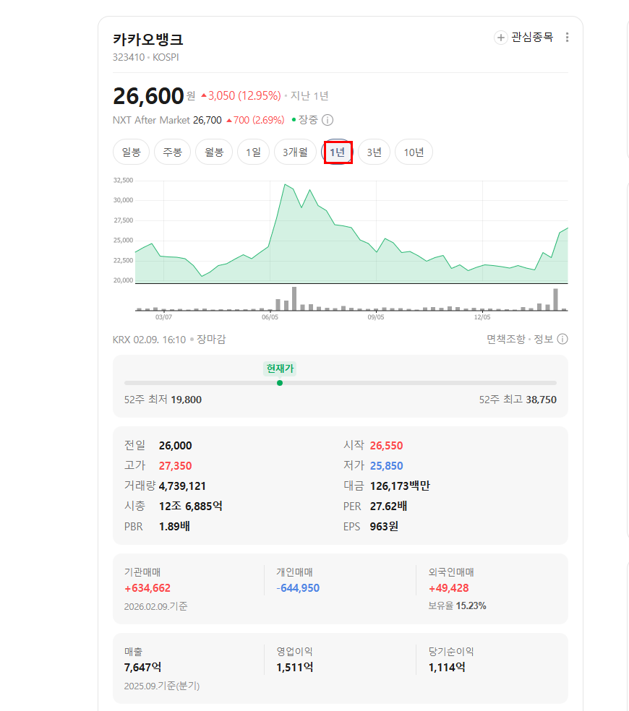Click the 현재가 label badge
The width and height of the screenshot is (629, 711).
coord(280,369)
